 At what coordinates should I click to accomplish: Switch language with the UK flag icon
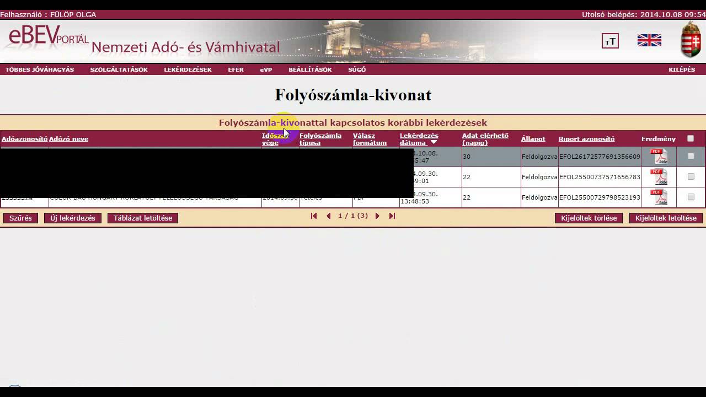pos(649,40)
